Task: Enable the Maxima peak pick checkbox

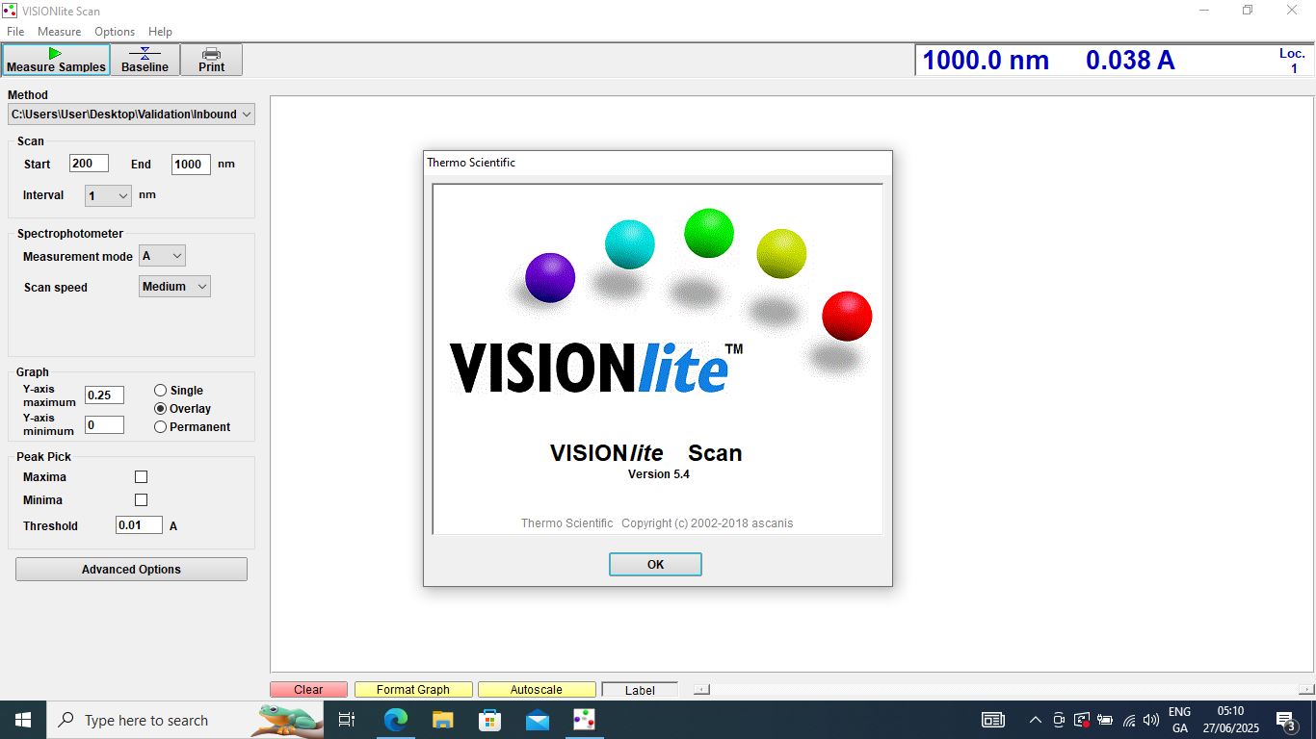Action: tap(142, 477)
